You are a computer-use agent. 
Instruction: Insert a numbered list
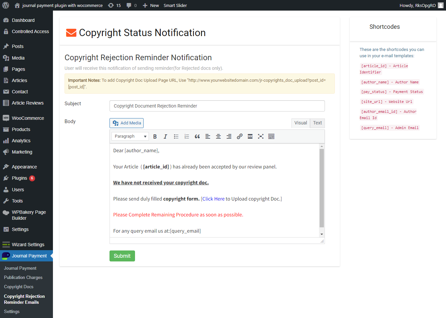(x=187, y=136)
